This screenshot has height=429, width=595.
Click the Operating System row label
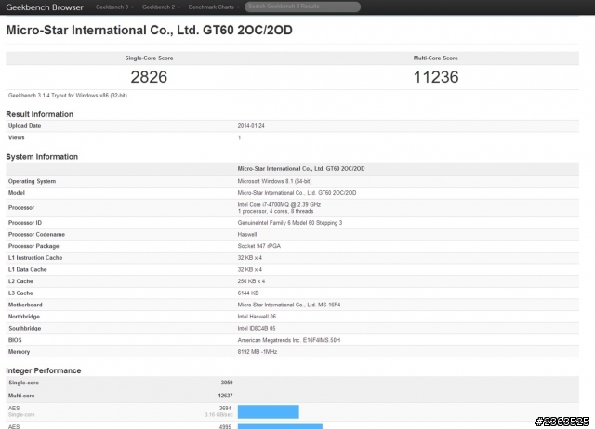(x=32, y=181)
